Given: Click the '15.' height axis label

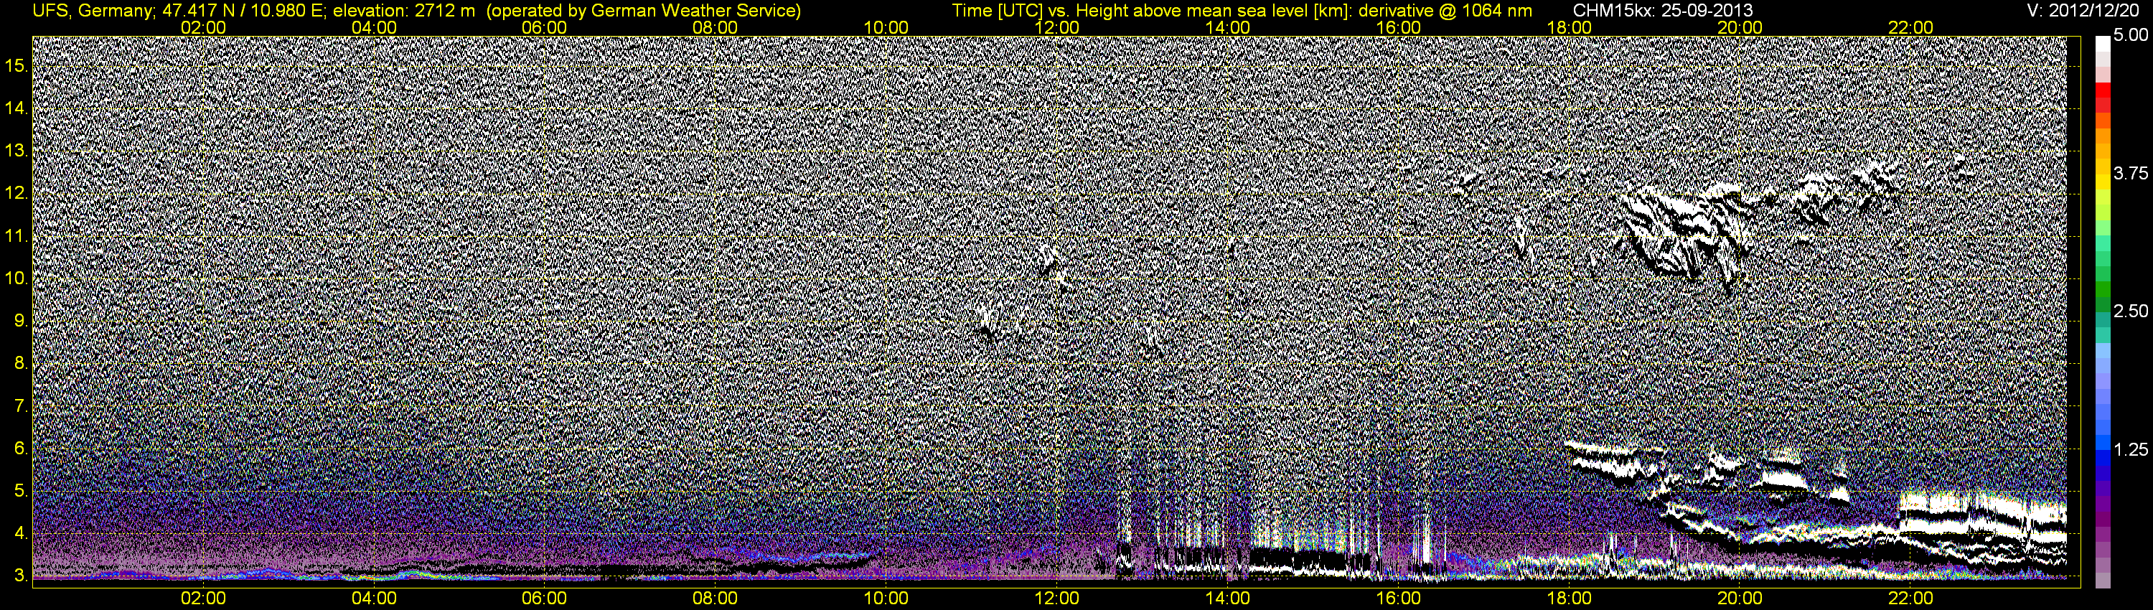Looking at the screenshot, I should click(17, 65).
